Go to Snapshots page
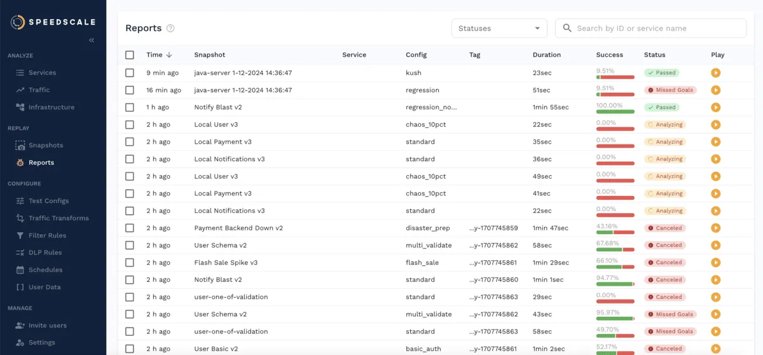The width and height of the screenshot is (763, 355). pyautogui.click(x=46, y=145)
